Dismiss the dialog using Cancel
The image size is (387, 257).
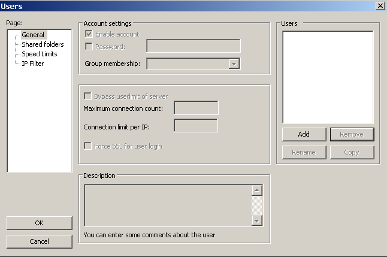click(x=40, y=241)
